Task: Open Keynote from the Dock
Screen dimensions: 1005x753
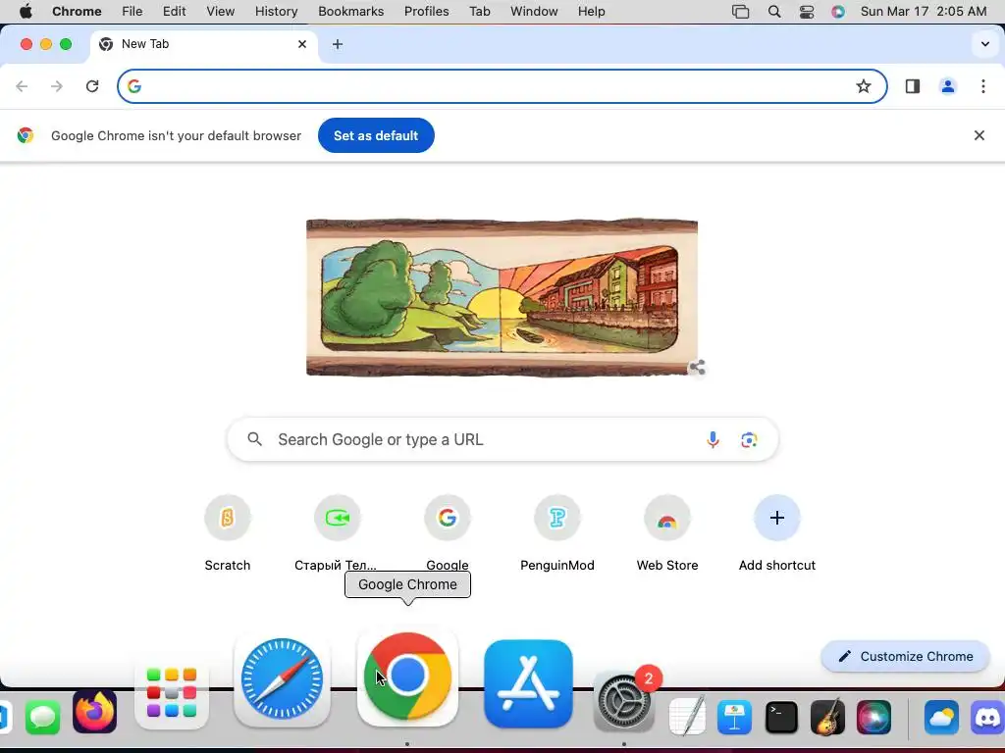Action: pos(734,717)
